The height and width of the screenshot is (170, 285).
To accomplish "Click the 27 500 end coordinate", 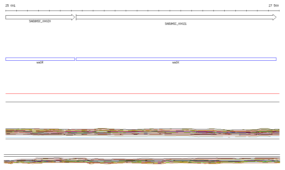I will click(x=274, y=6).
